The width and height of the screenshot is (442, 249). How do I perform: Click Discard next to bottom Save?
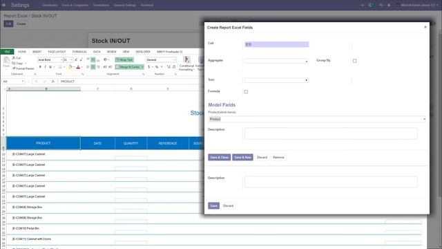(229, 205)
